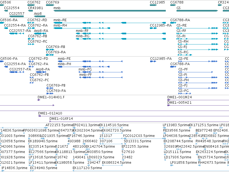The width and height of the screenshot is (229, 172).
Task: Select the mnb-RF transcript label
Action: 82,31
